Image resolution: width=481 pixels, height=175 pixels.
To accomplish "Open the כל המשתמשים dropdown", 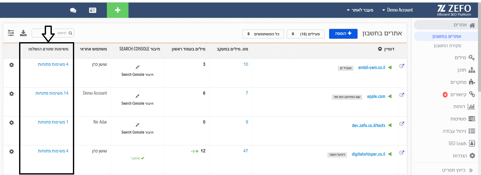I will click(263, 34).
